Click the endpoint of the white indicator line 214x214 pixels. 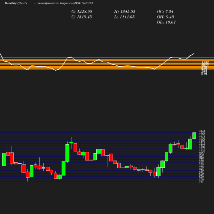(x=194, y=53)
